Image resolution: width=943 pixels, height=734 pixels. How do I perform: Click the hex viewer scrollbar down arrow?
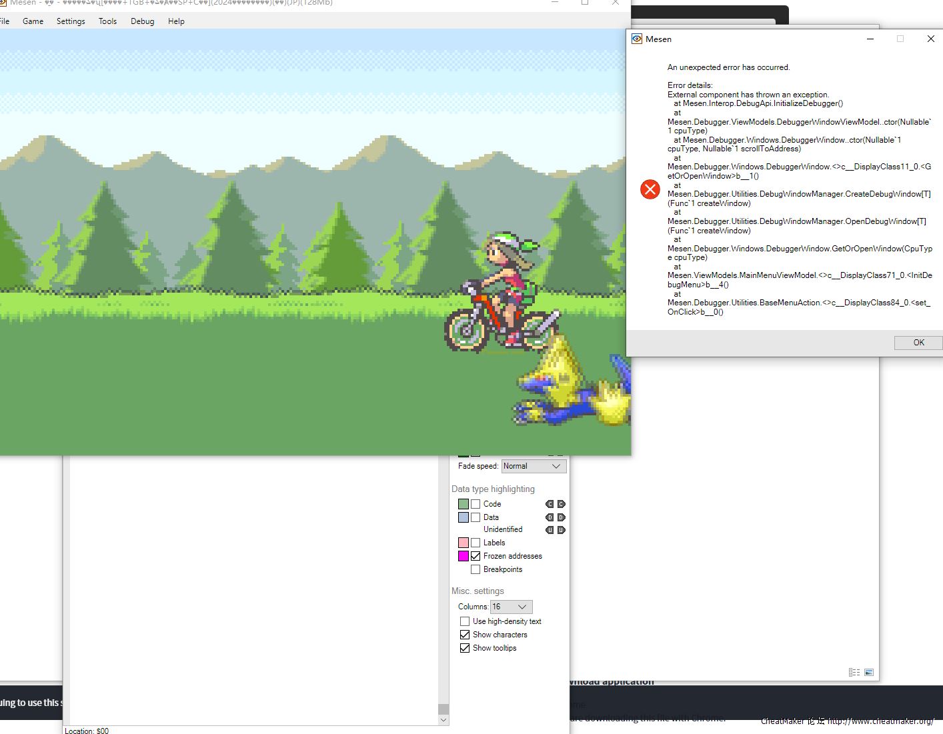pyautogui.click(x=443, y=720)
